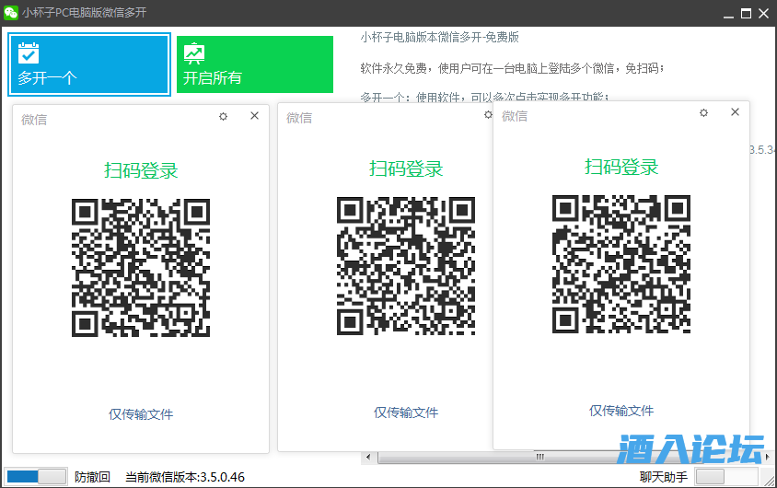Click 仅传输文件 in the middle window
Viewport: 777px width, 488px height.
click(x=406, y=412)
